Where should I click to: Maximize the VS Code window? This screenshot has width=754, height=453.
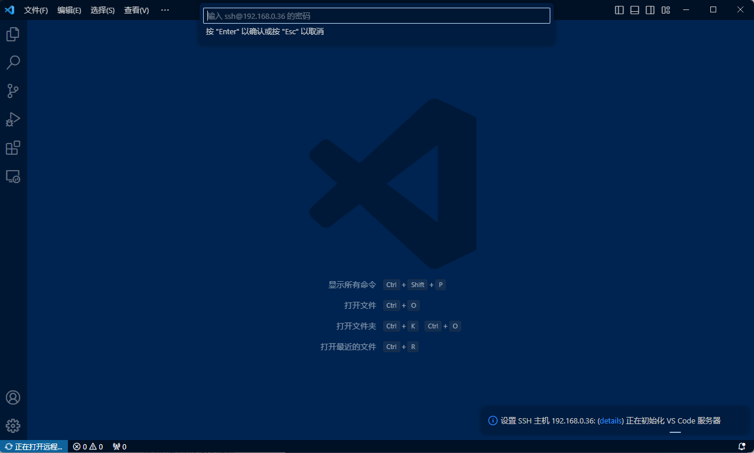coord(713,10)
